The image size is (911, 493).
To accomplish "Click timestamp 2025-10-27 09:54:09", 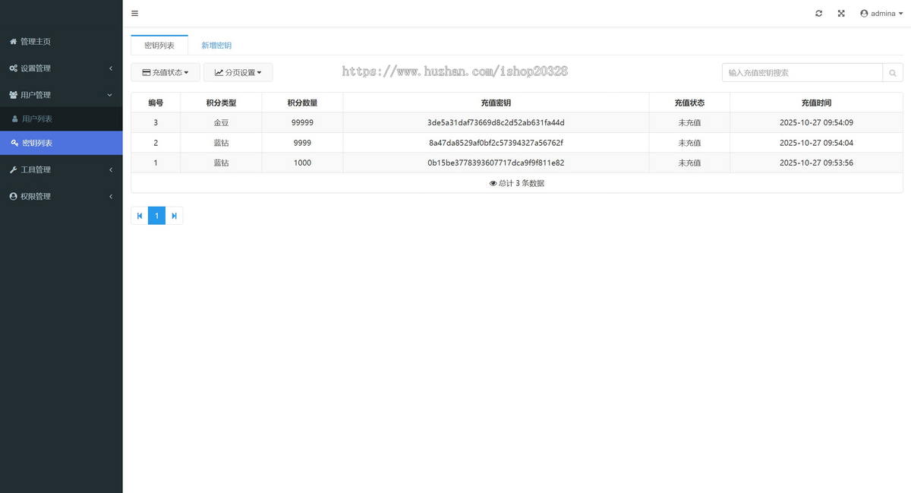I will (816, 122).
